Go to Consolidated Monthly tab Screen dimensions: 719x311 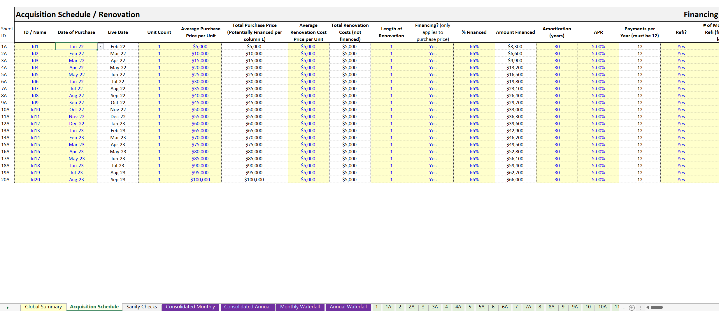(190, 307)
